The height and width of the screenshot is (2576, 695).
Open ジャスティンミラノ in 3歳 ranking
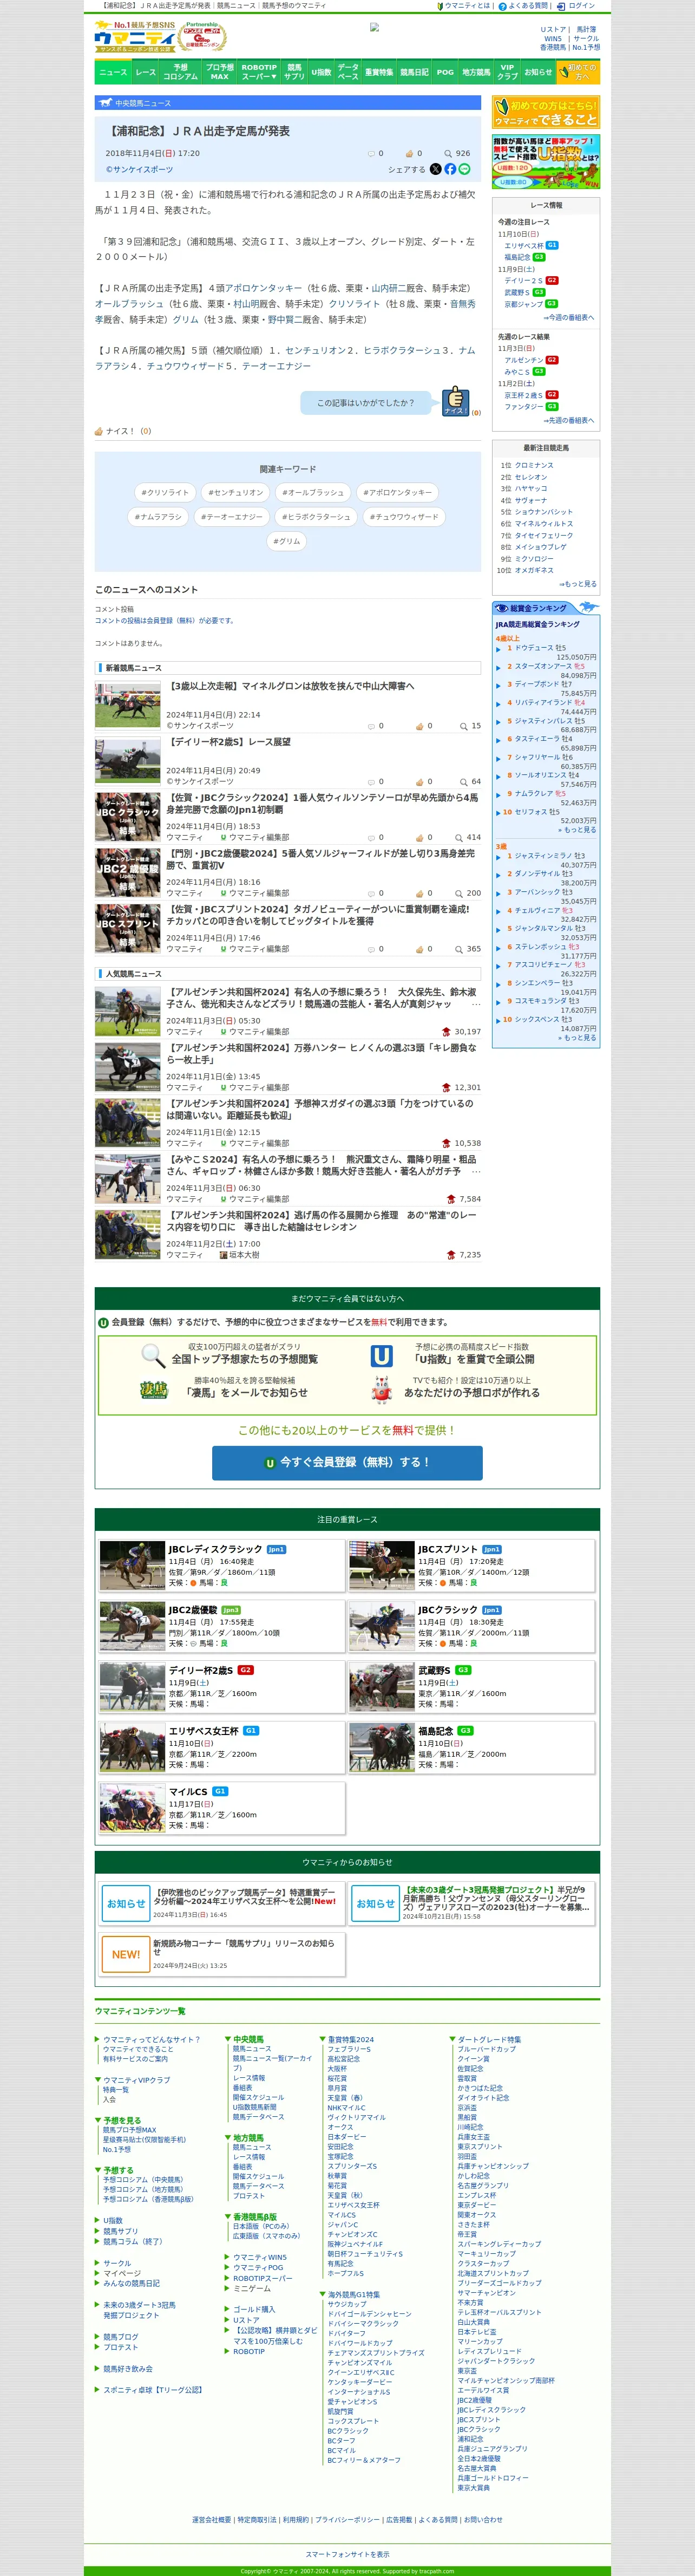click(x=543, y=856)
